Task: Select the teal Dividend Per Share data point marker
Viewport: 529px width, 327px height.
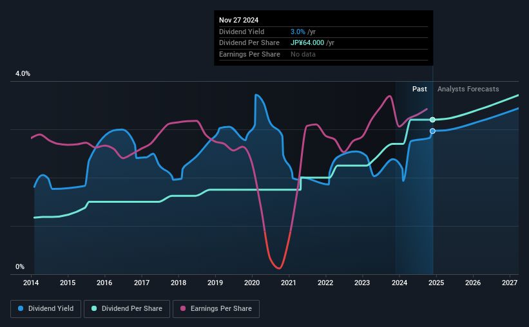Action: (432, 120)
